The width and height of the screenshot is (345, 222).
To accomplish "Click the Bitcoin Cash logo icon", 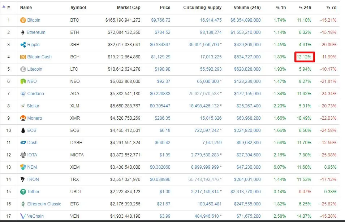I will click(x=23, y=57).
